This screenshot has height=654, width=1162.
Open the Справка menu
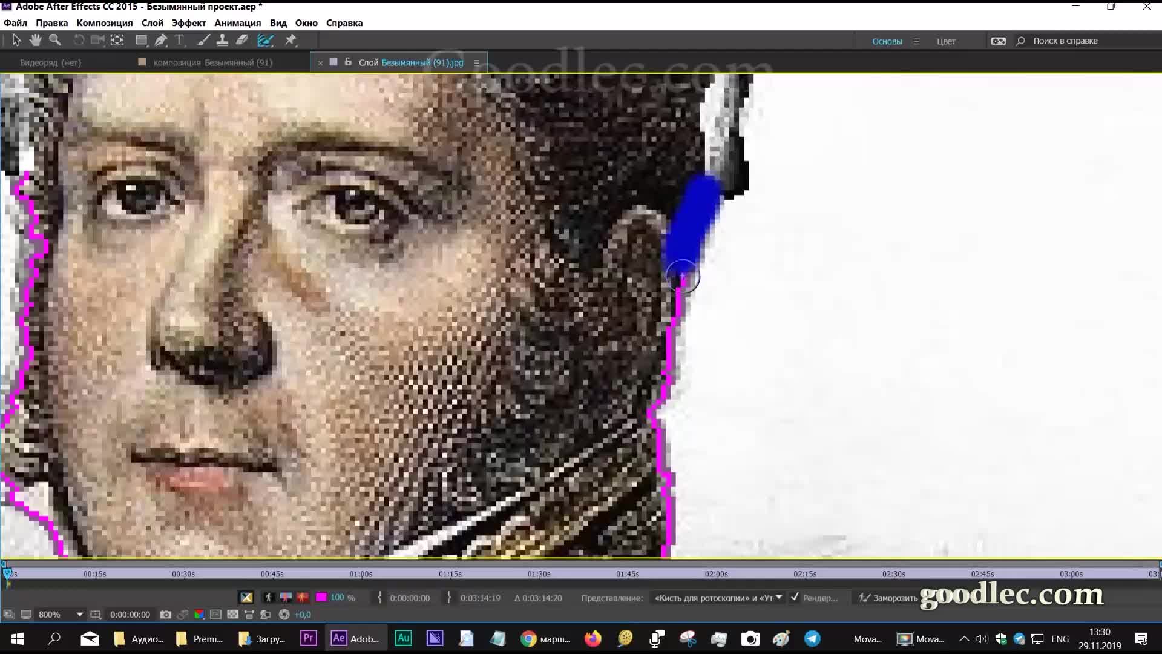(x=344, y=23)
